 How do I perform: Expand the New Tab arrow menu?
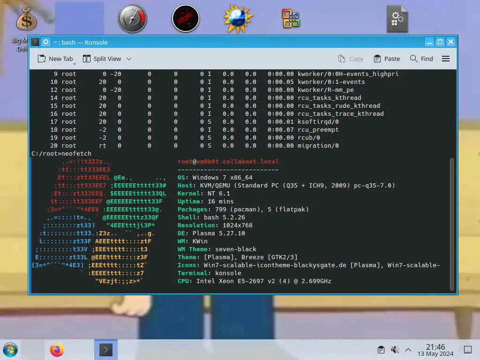pos(74,64)
